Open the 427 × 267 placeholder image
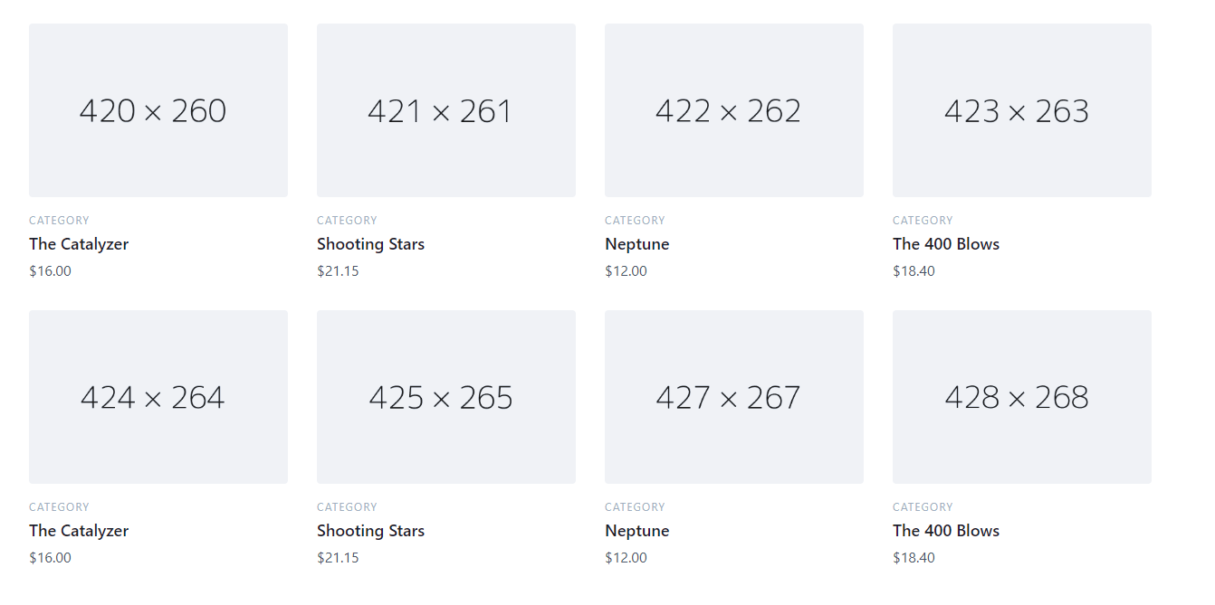Screen dimensions: 1215x605 coord(734,397)
